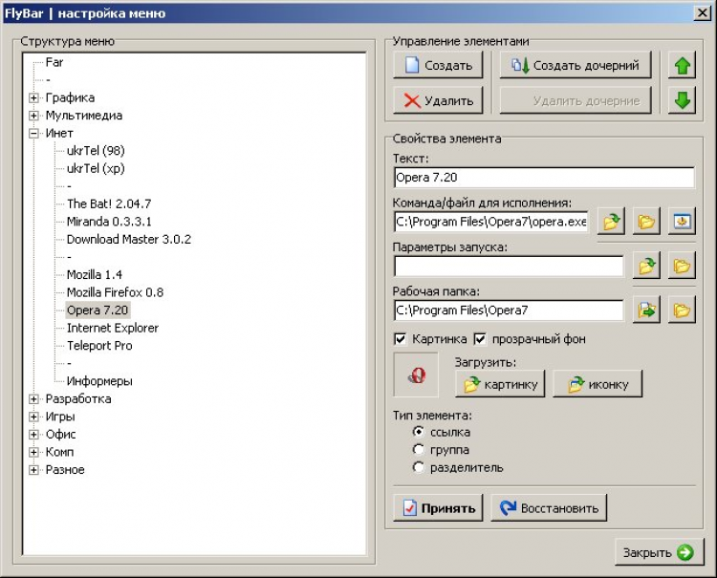
Task: Expand the Разработка tree node
Action: pyautogui.click(x=33, y=399)
